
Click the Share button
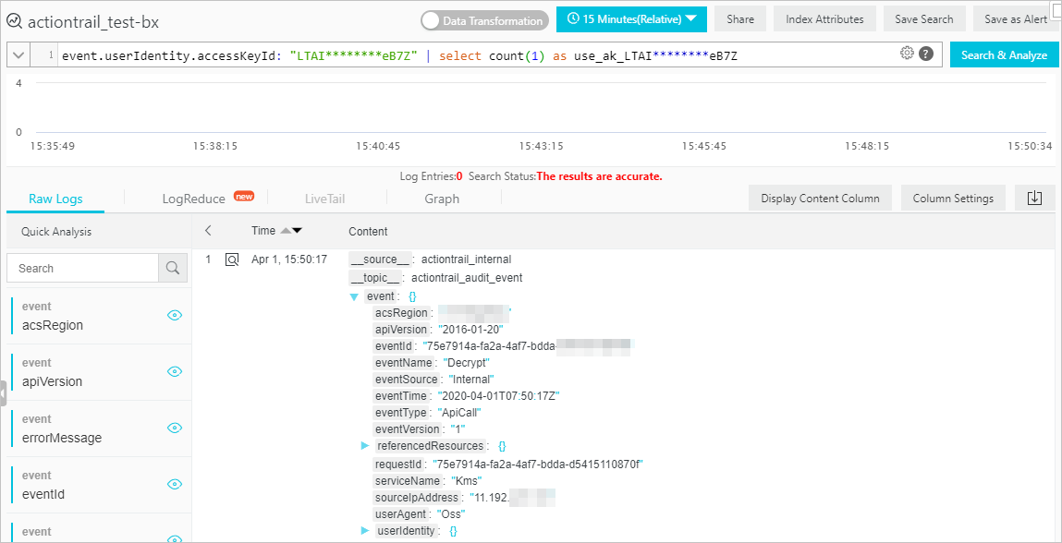click(740, 19)
